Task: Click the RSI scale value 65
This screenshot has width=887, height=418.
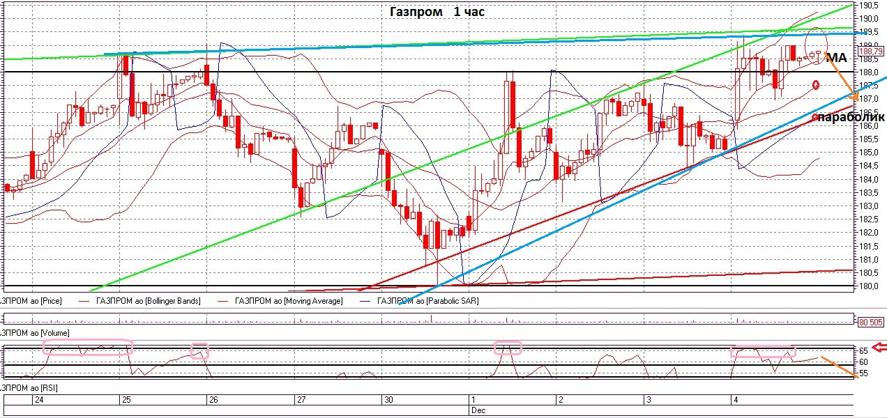Action: 864,350
